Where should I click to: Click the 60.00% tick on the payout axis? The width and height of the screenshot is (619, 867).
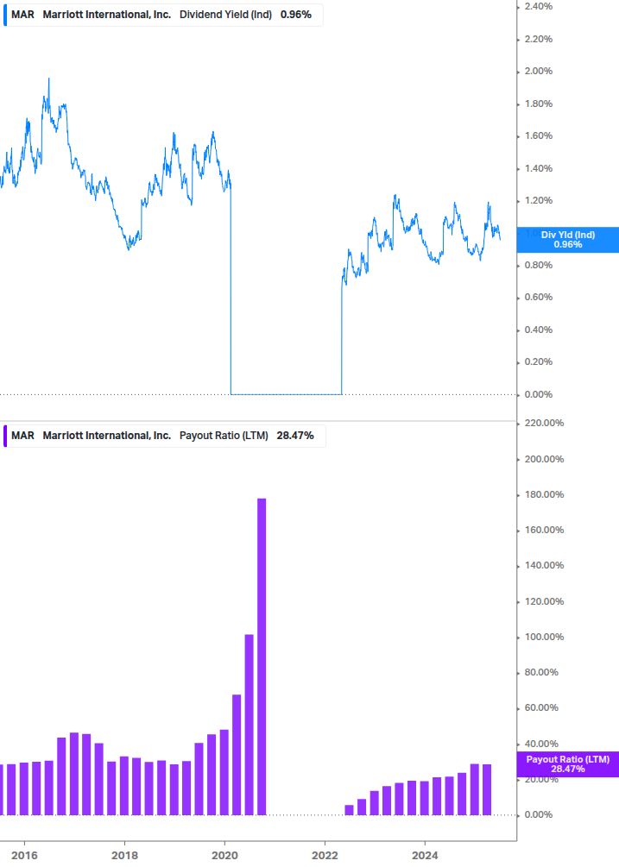541,707
